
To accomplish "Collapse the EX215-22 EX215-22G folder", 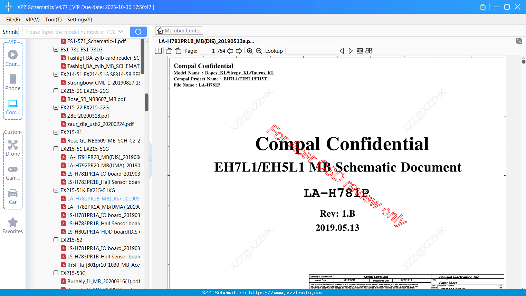I will pyautogui.click(x=56, y=108).
